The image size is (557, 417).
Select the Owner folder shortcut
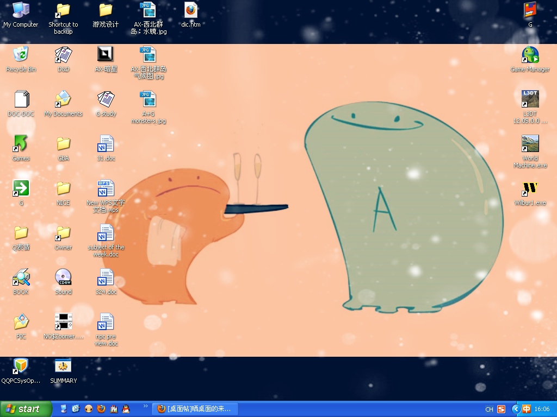[63, 238]
